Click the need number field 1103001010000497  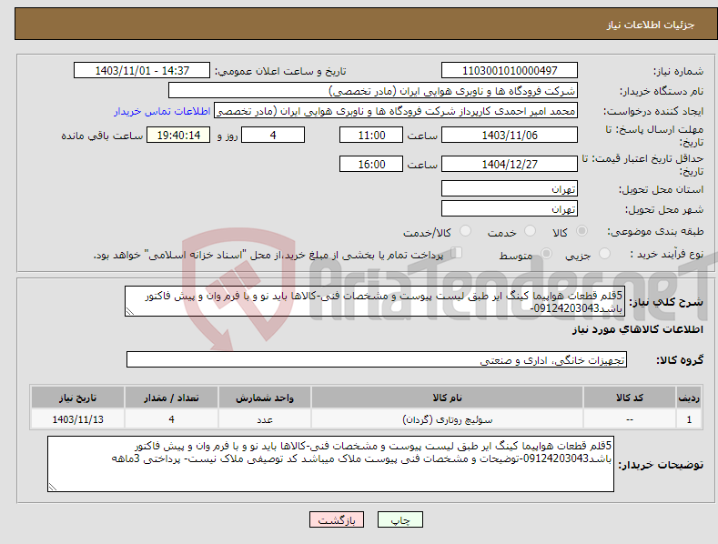pos(510,71)
